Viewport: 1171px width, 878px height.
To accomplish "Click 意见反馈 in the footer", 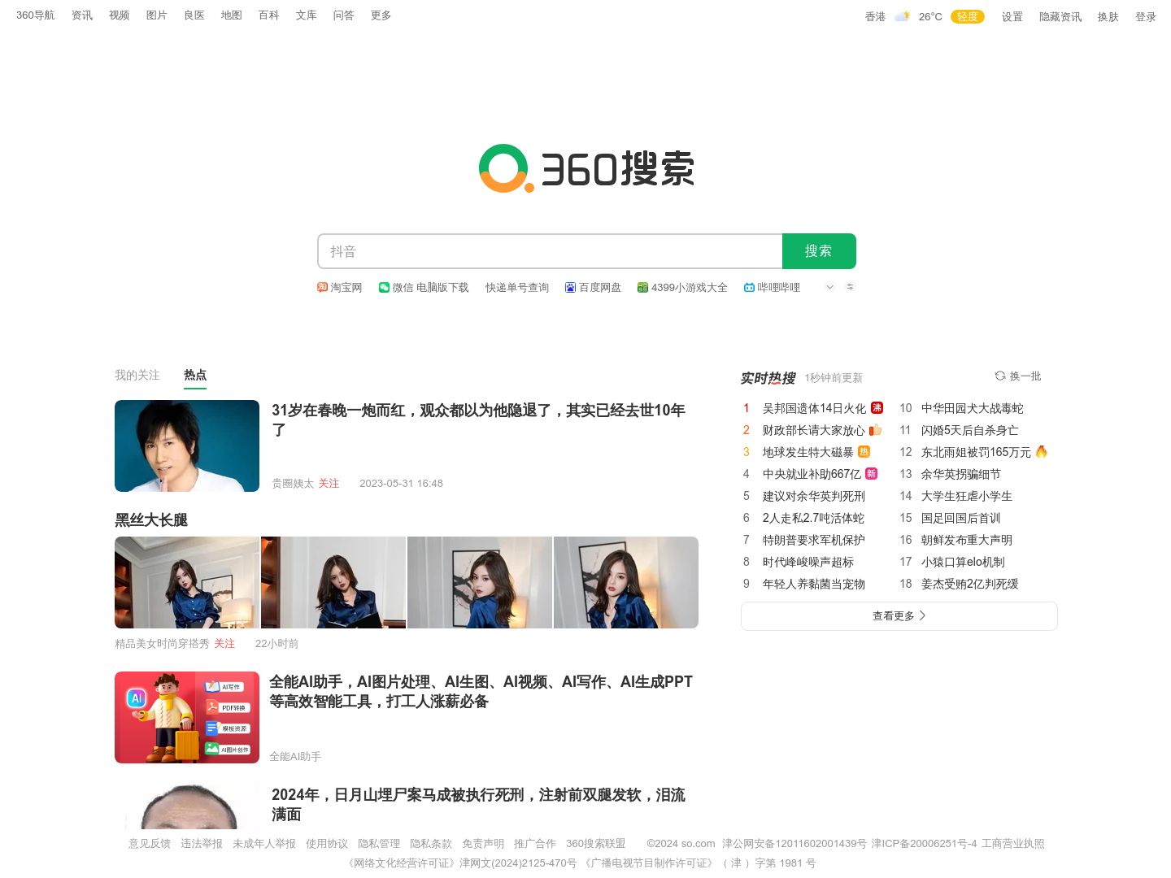I will click(150, 844).
